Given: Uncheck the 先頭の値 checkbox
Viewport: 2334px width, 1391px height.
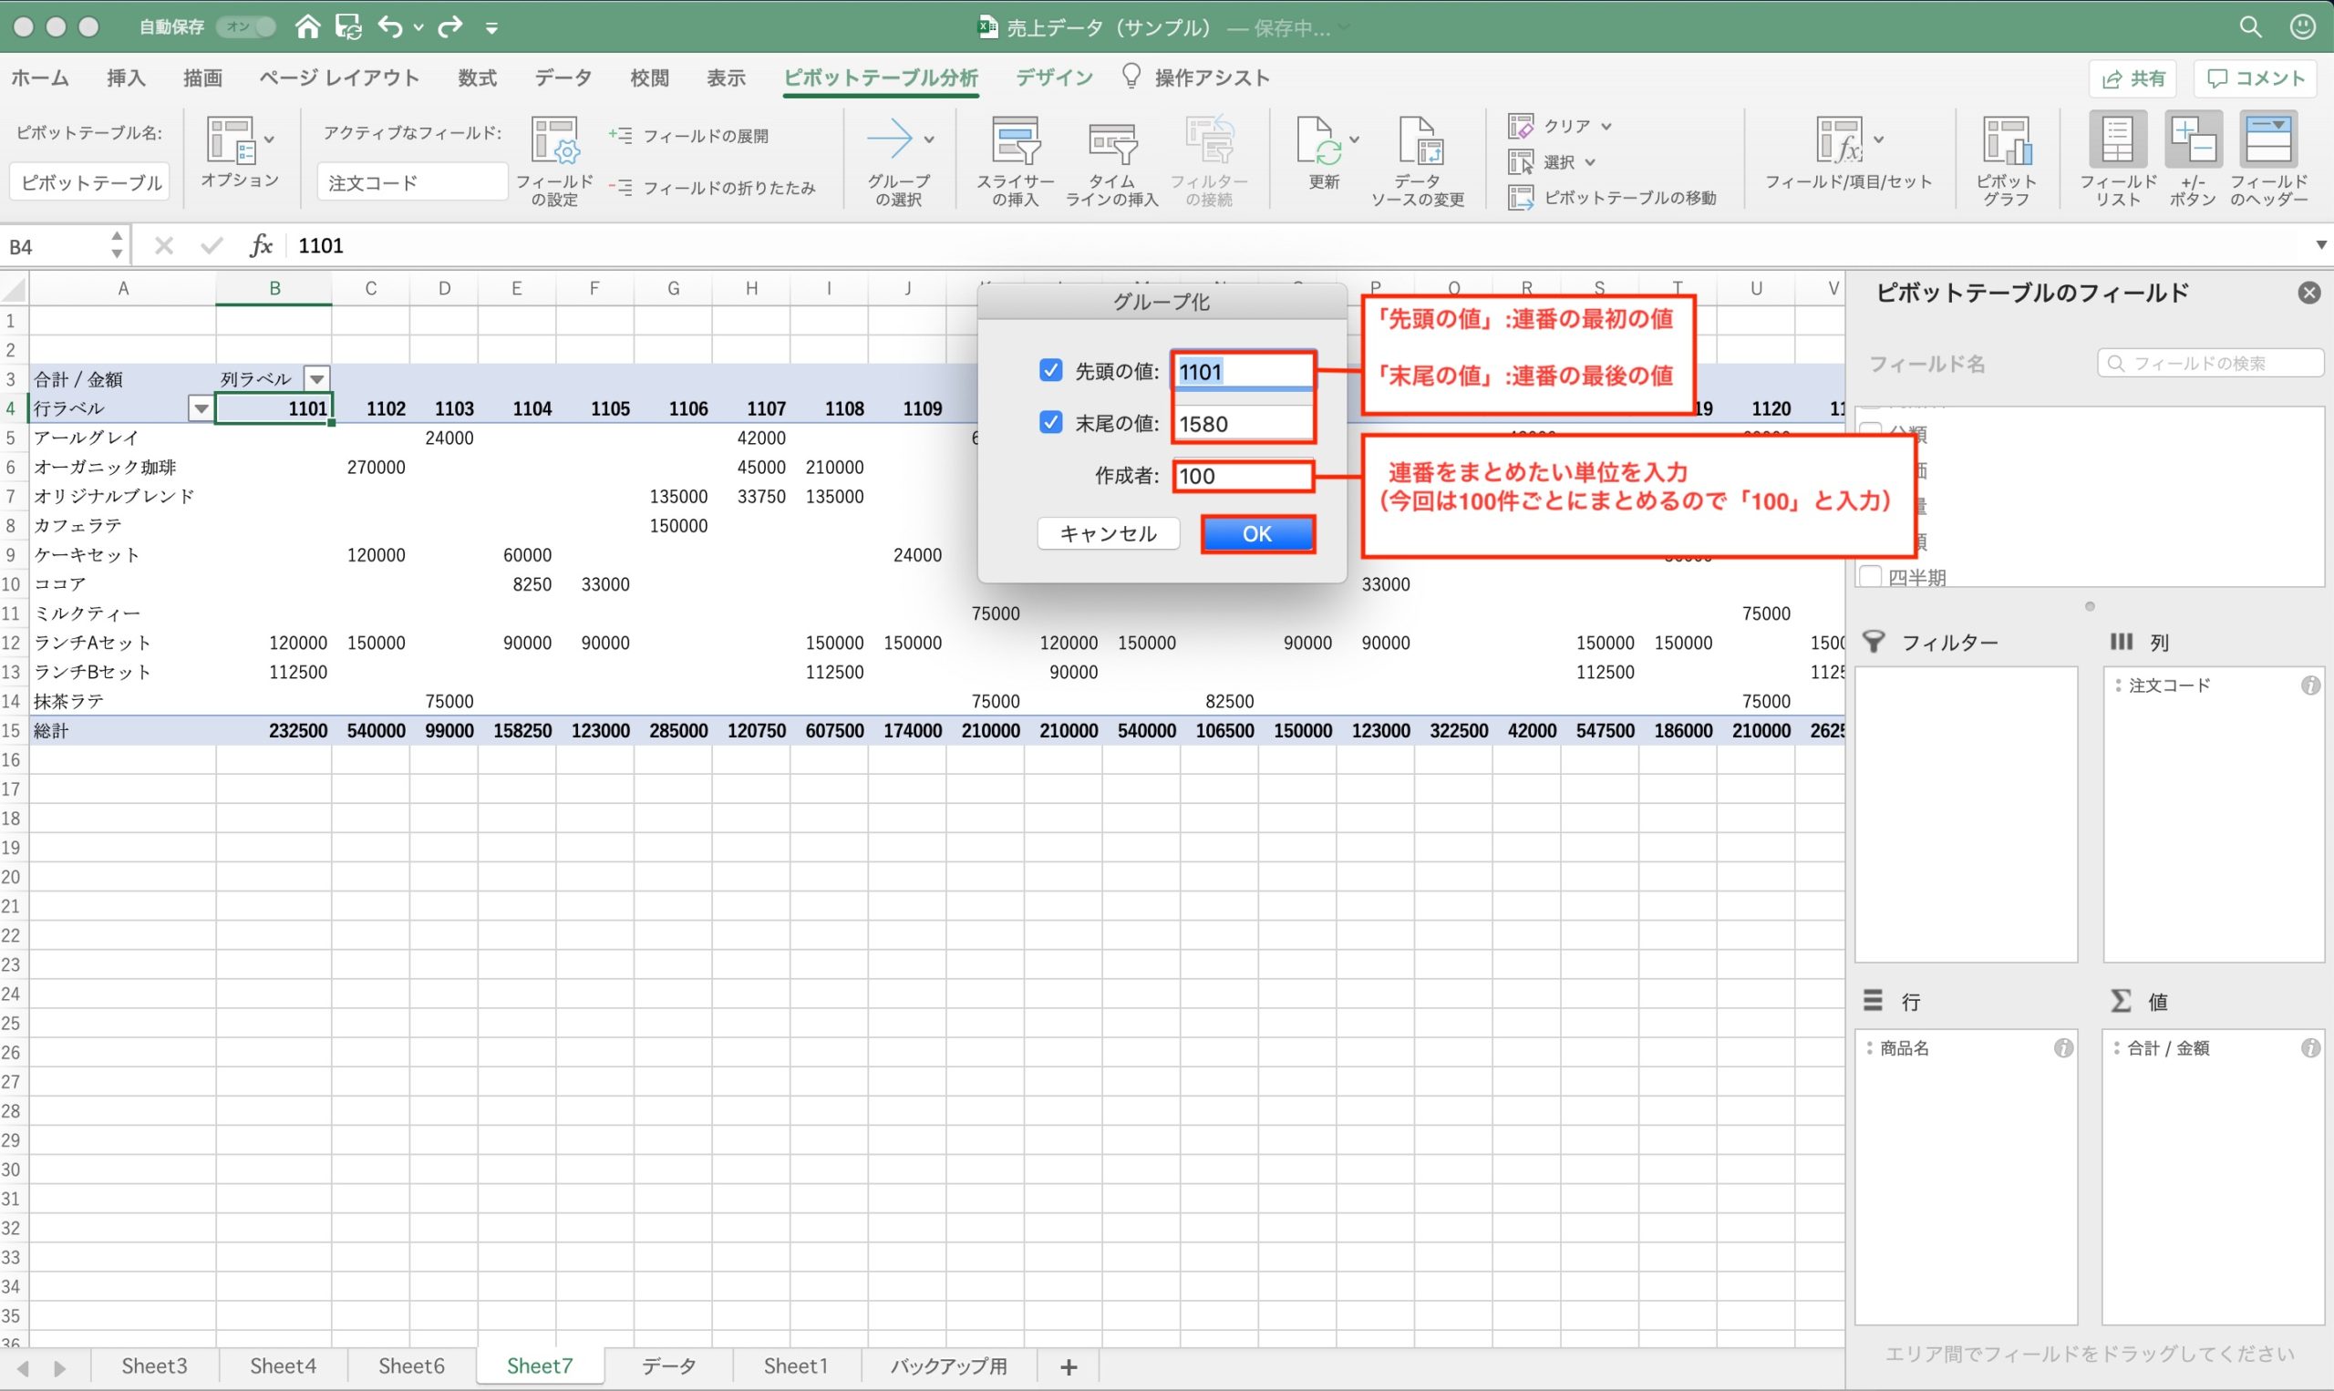Looking at the screenshot, I should (x=1049, y=370).
